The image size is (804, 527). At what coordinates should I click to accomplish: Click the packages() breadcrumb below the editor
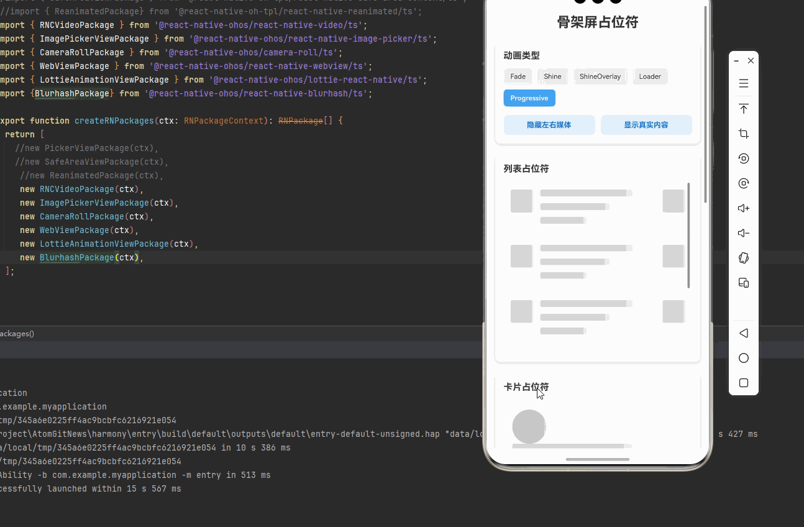(17, 334)
